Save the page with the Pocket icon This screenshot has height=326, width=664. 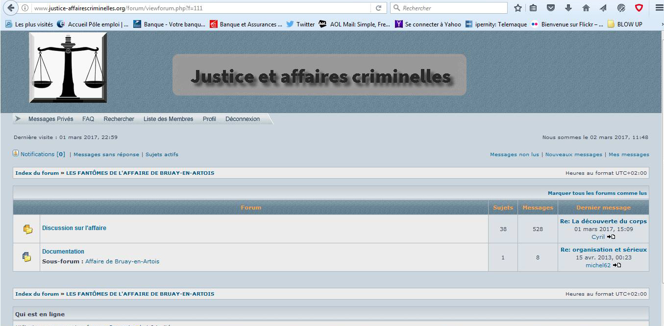551,8
